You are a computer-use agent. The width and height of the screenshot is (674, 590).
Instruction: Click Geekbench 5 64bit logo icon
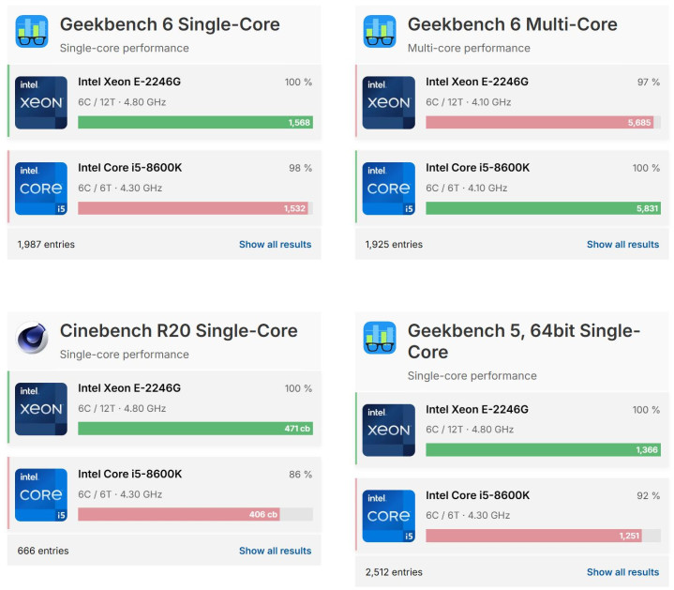[380, 339]
